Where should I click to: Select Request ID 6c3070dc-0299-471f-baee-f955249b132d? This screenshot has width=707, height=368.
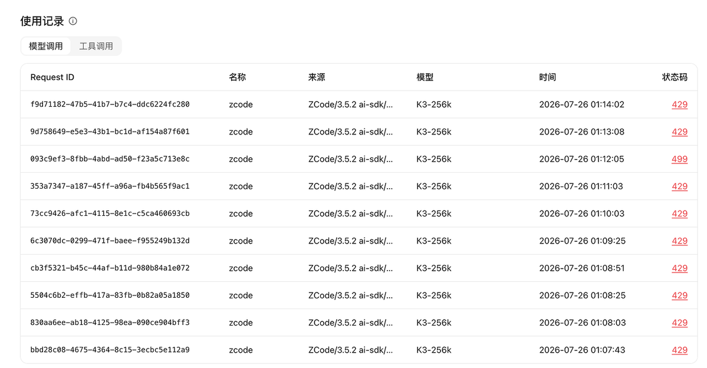(110, 241)
